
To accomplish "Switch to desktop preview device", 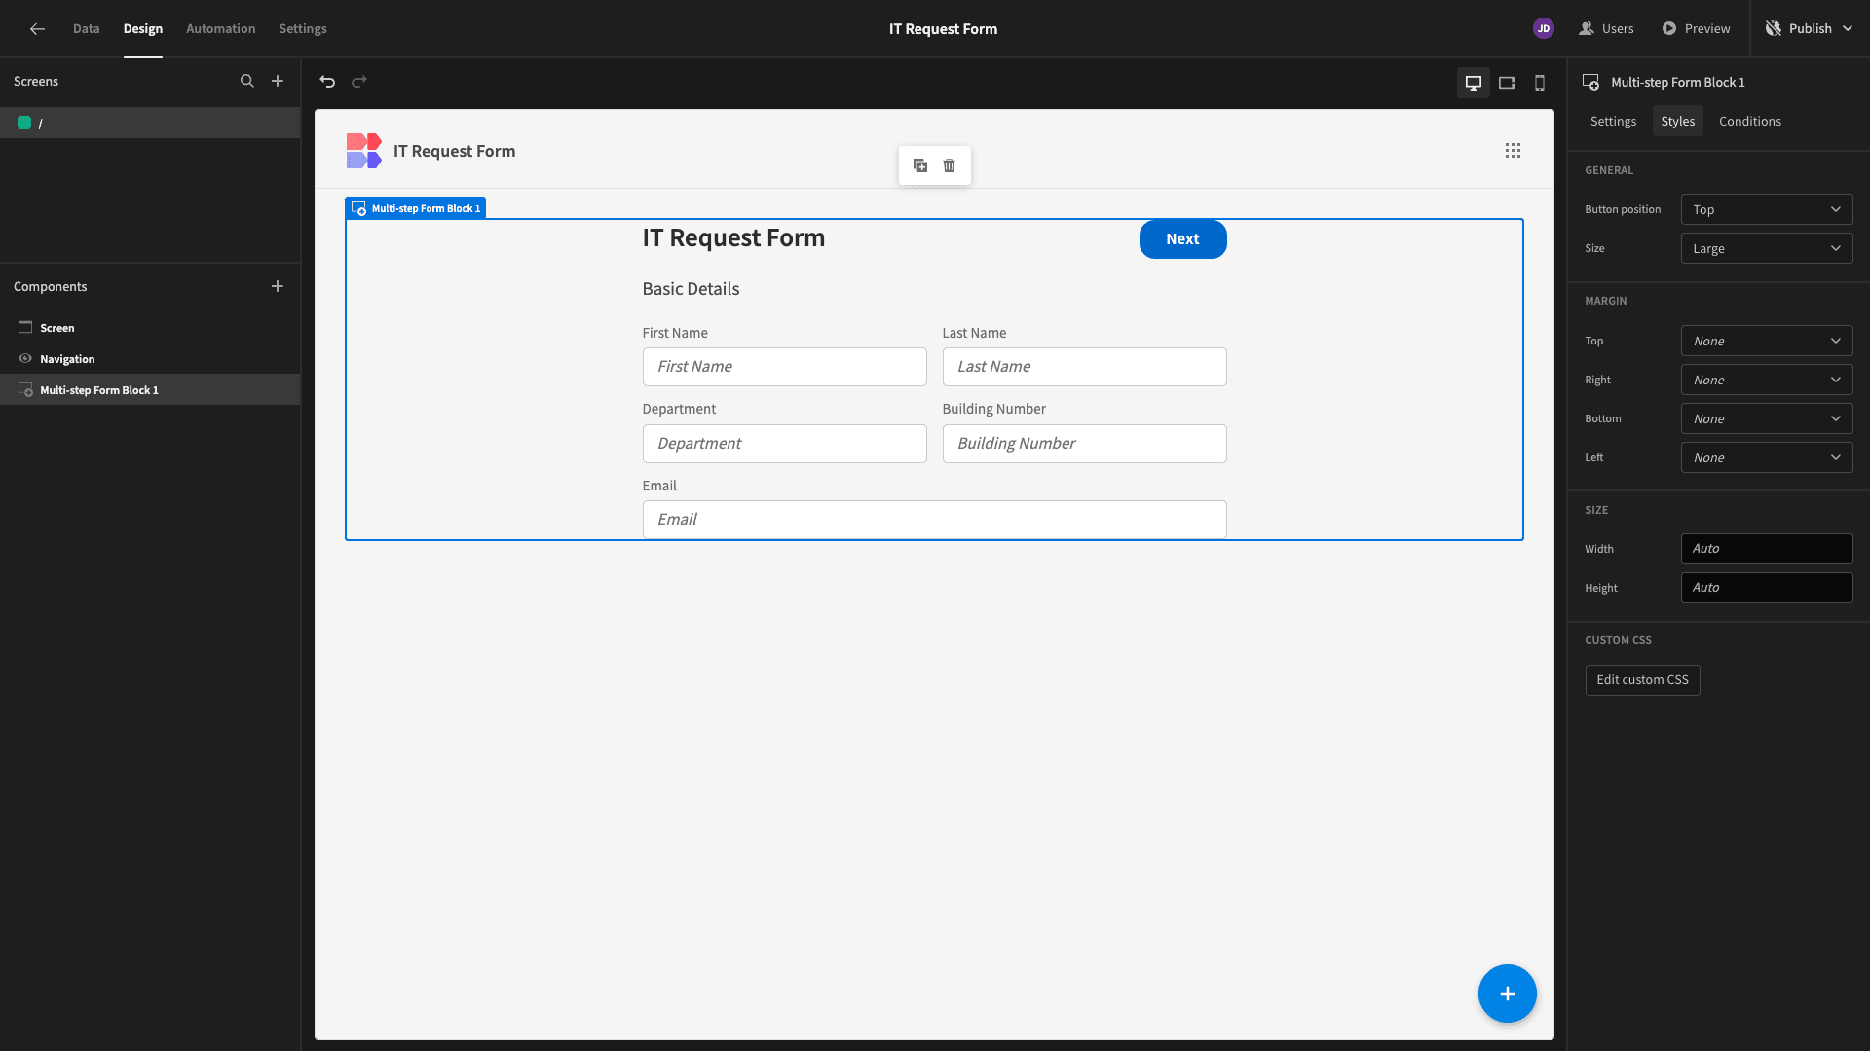I will click(x=1474, y=83).
